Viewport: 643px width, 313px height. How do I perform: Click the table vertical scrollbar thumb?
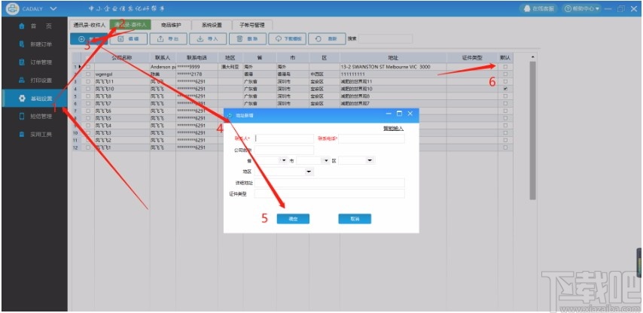pos(532,130)
